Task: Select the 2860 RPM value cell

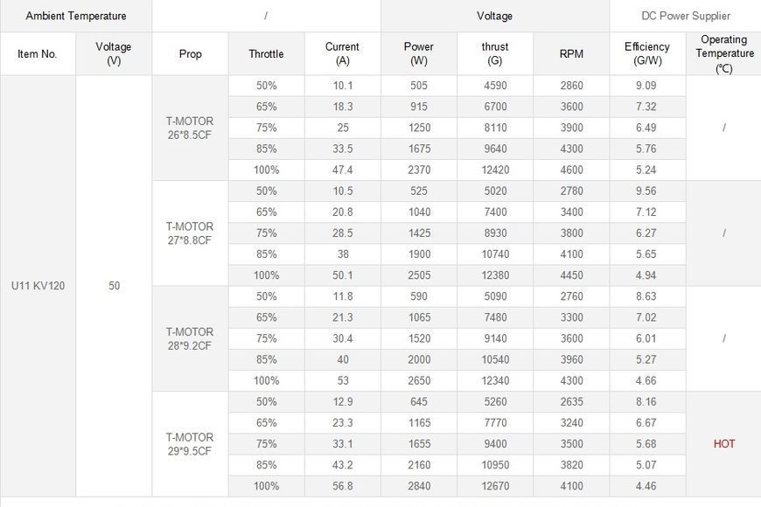Action: pos(571,86)
